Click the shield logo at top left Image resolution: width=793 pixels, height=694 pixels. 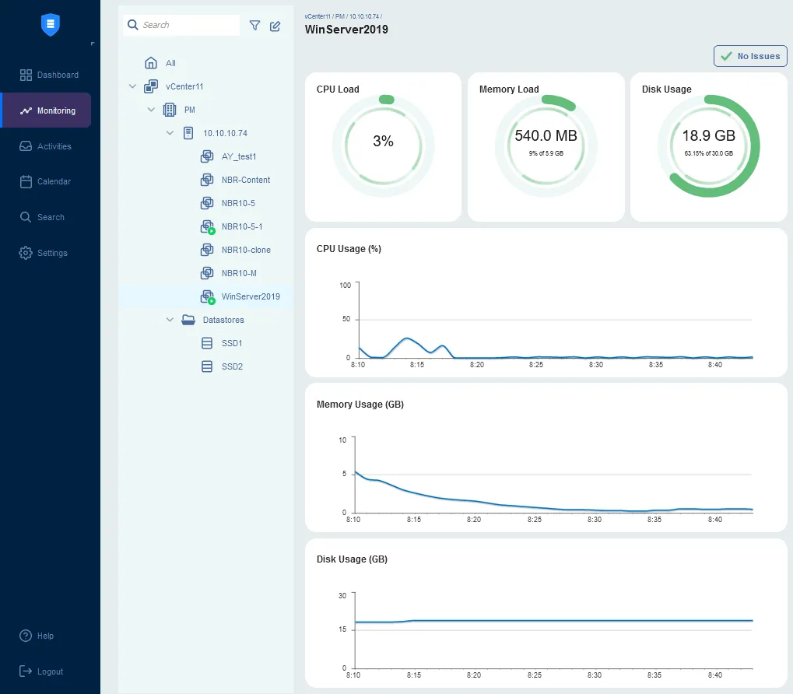(51, 25)
